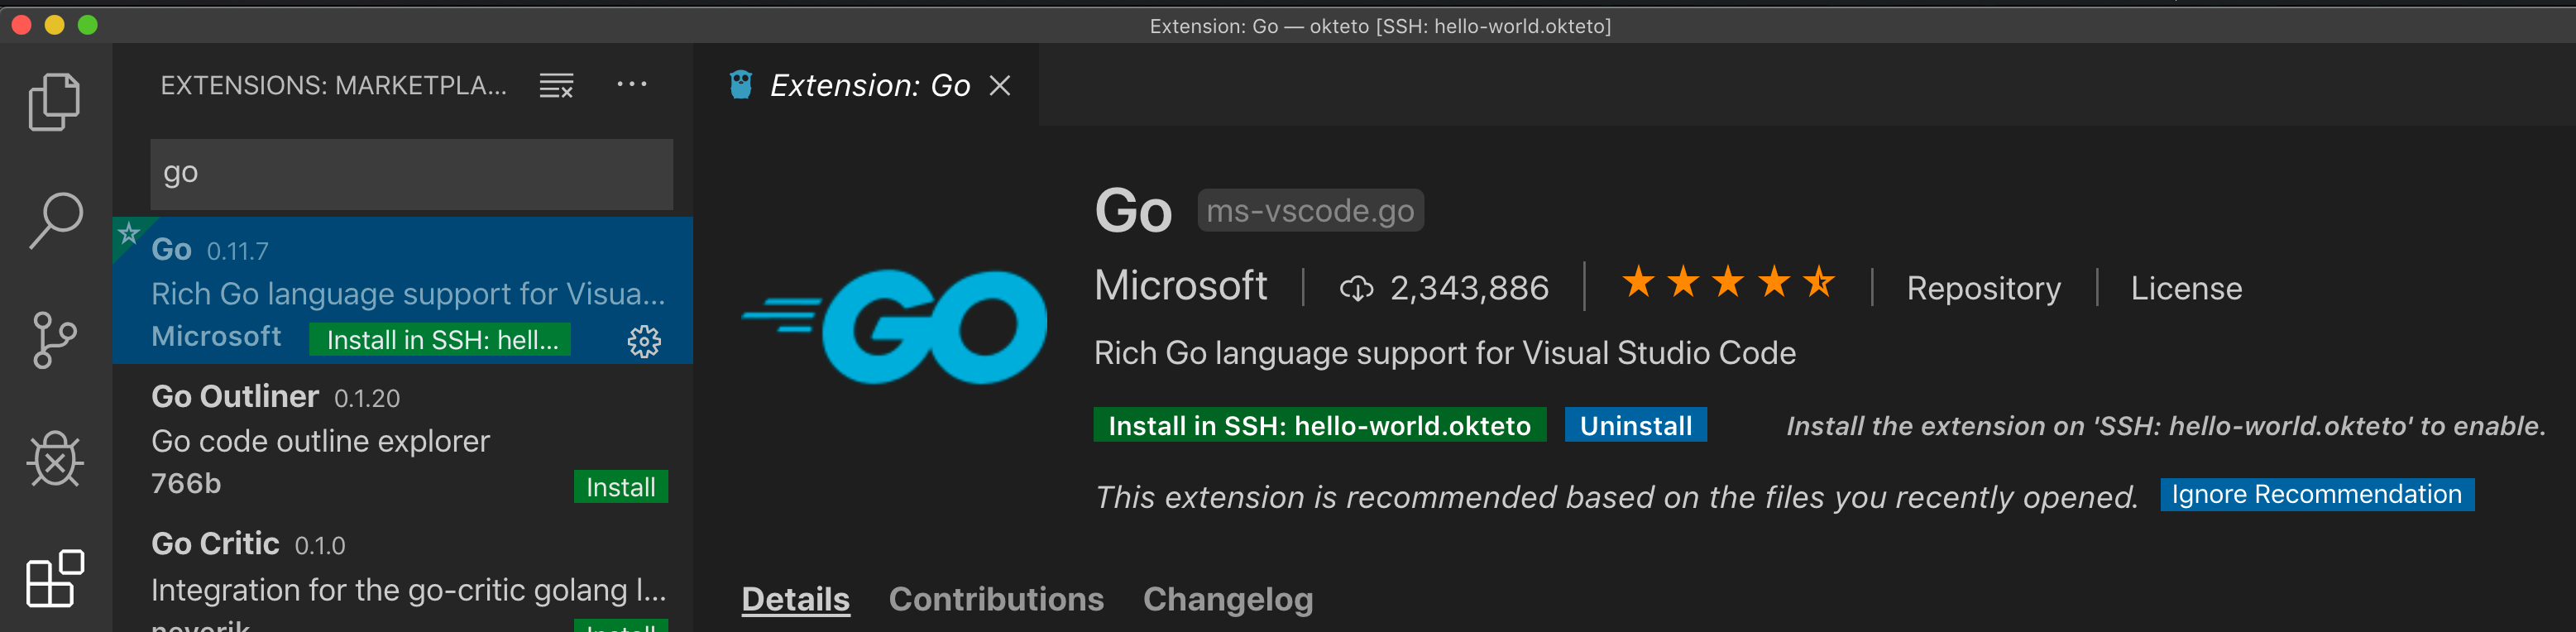Click the green macOS zoom window button

(x=88, y=25)
